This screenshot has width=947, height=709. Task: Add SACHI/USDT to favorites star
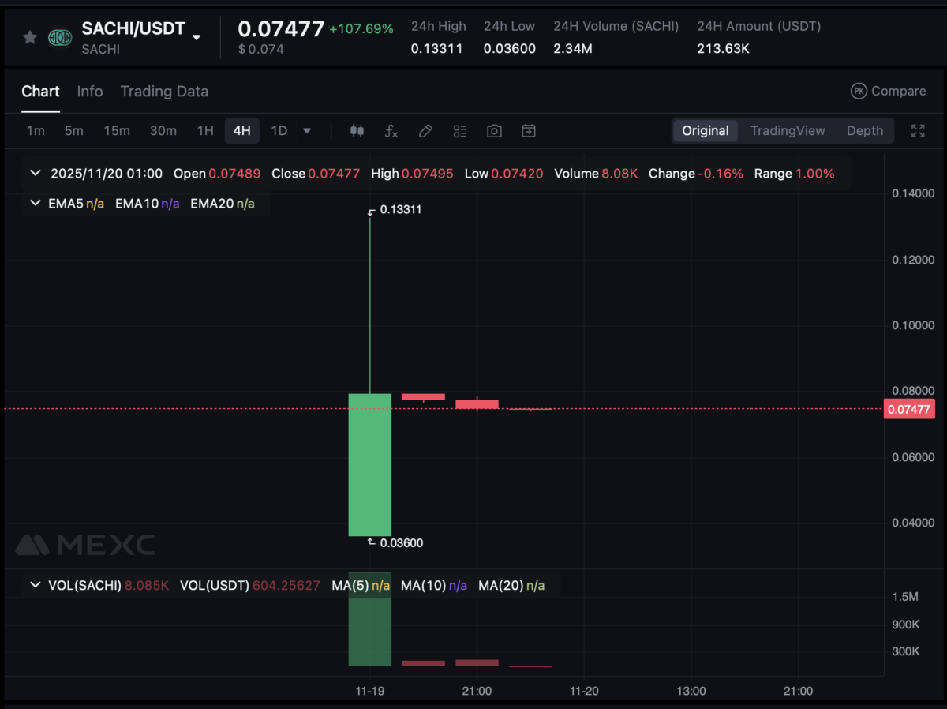pos(30,37)
